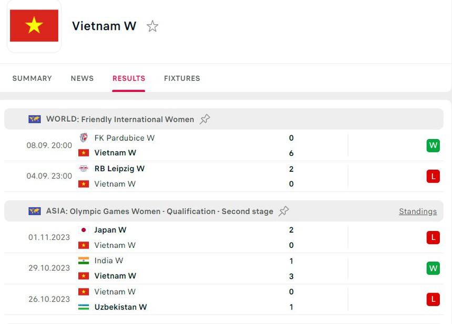Open the Japan W vs Vietnam W match row

click(226, 237)
